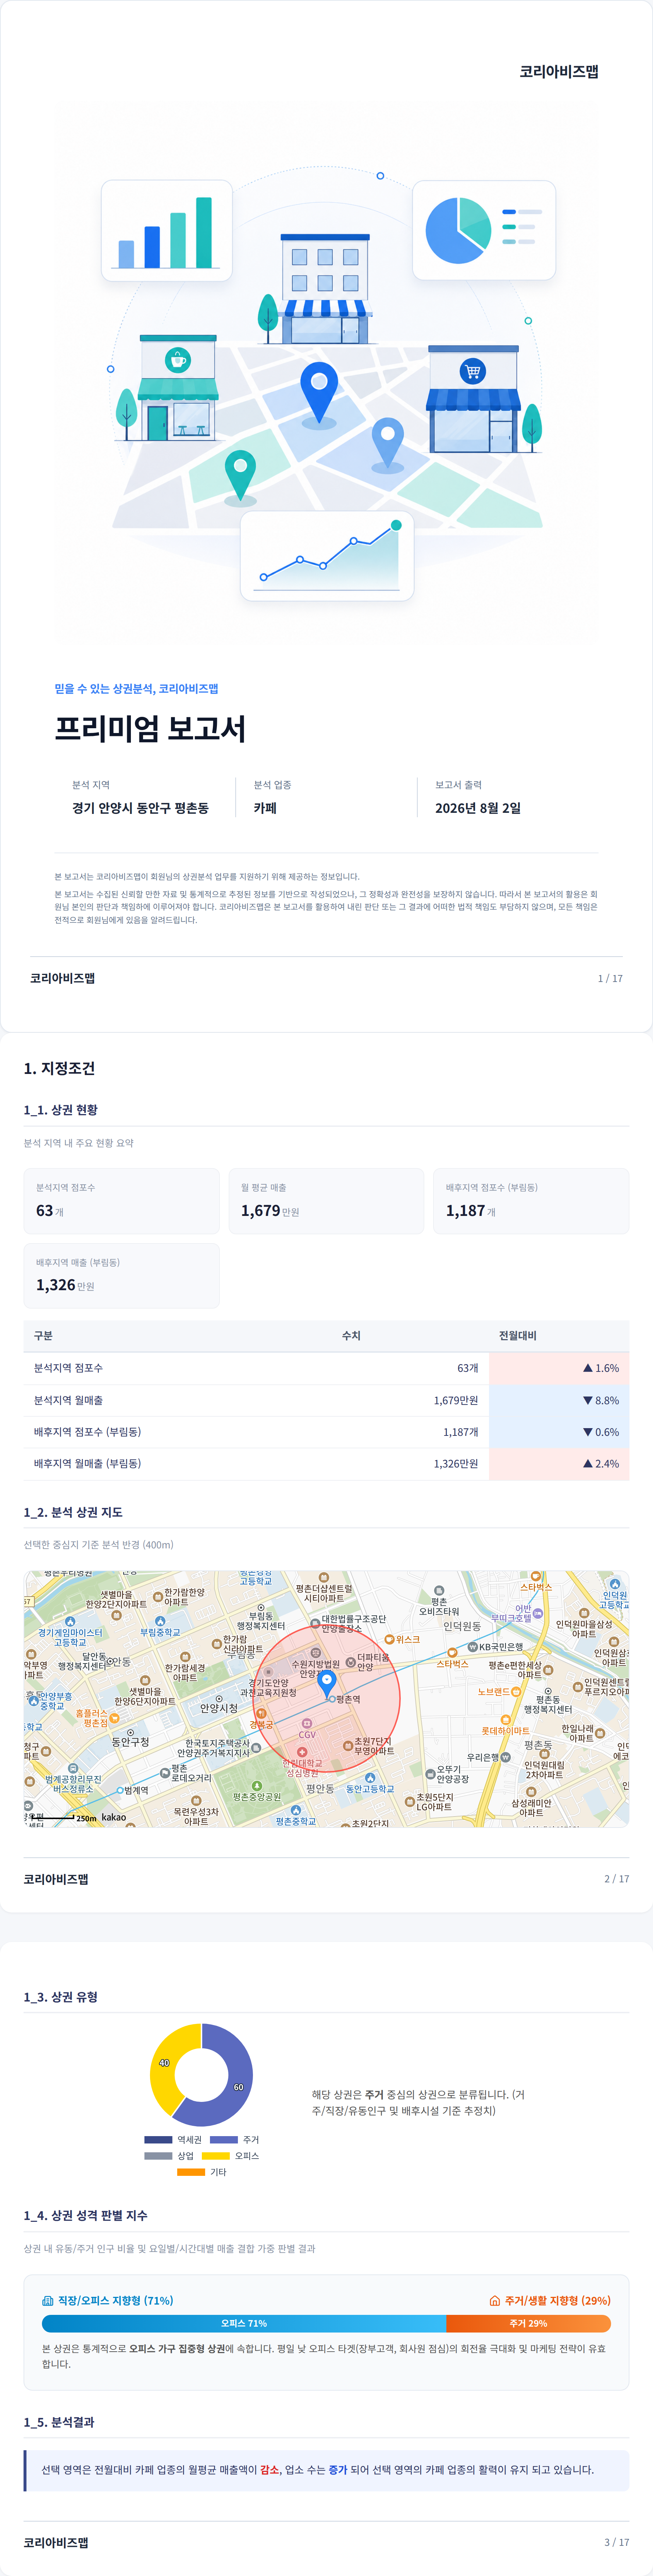The width and height of the screenshot is (653, 2576).
Task: Click the yellow 오피스 legend swatch
Action: (216, 2156)
